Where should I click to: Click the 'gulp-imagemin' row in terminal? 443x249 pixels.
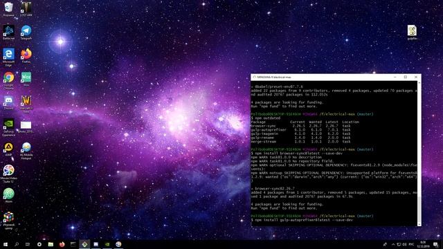coord(301,133)
